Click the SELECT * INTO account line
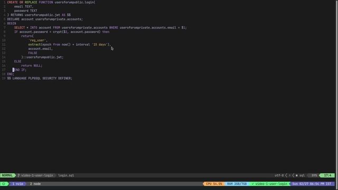 (100, 27)
